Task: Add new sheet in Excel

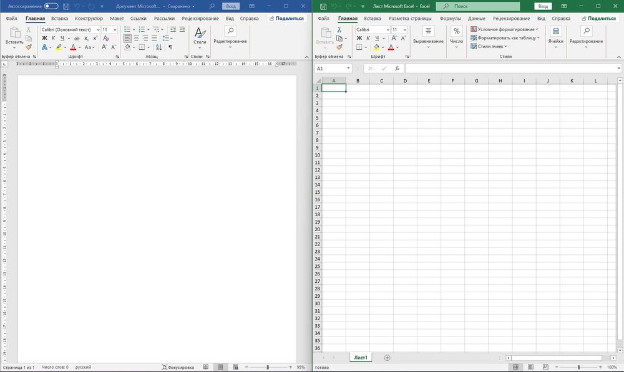Action: point(387,358)
